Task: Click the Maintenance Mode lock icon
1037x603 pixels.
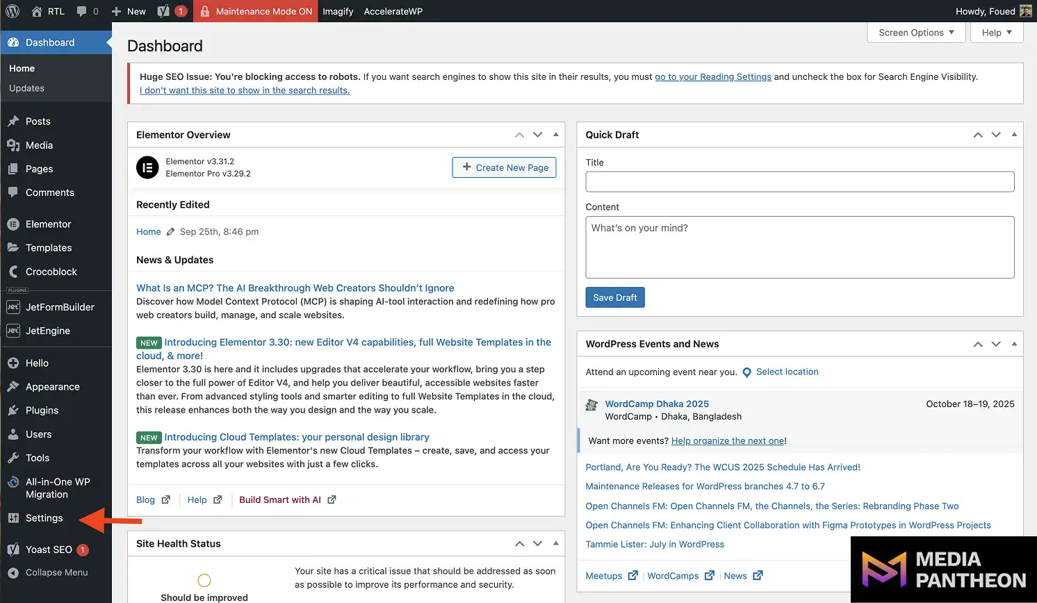Action: pos(205,11)
